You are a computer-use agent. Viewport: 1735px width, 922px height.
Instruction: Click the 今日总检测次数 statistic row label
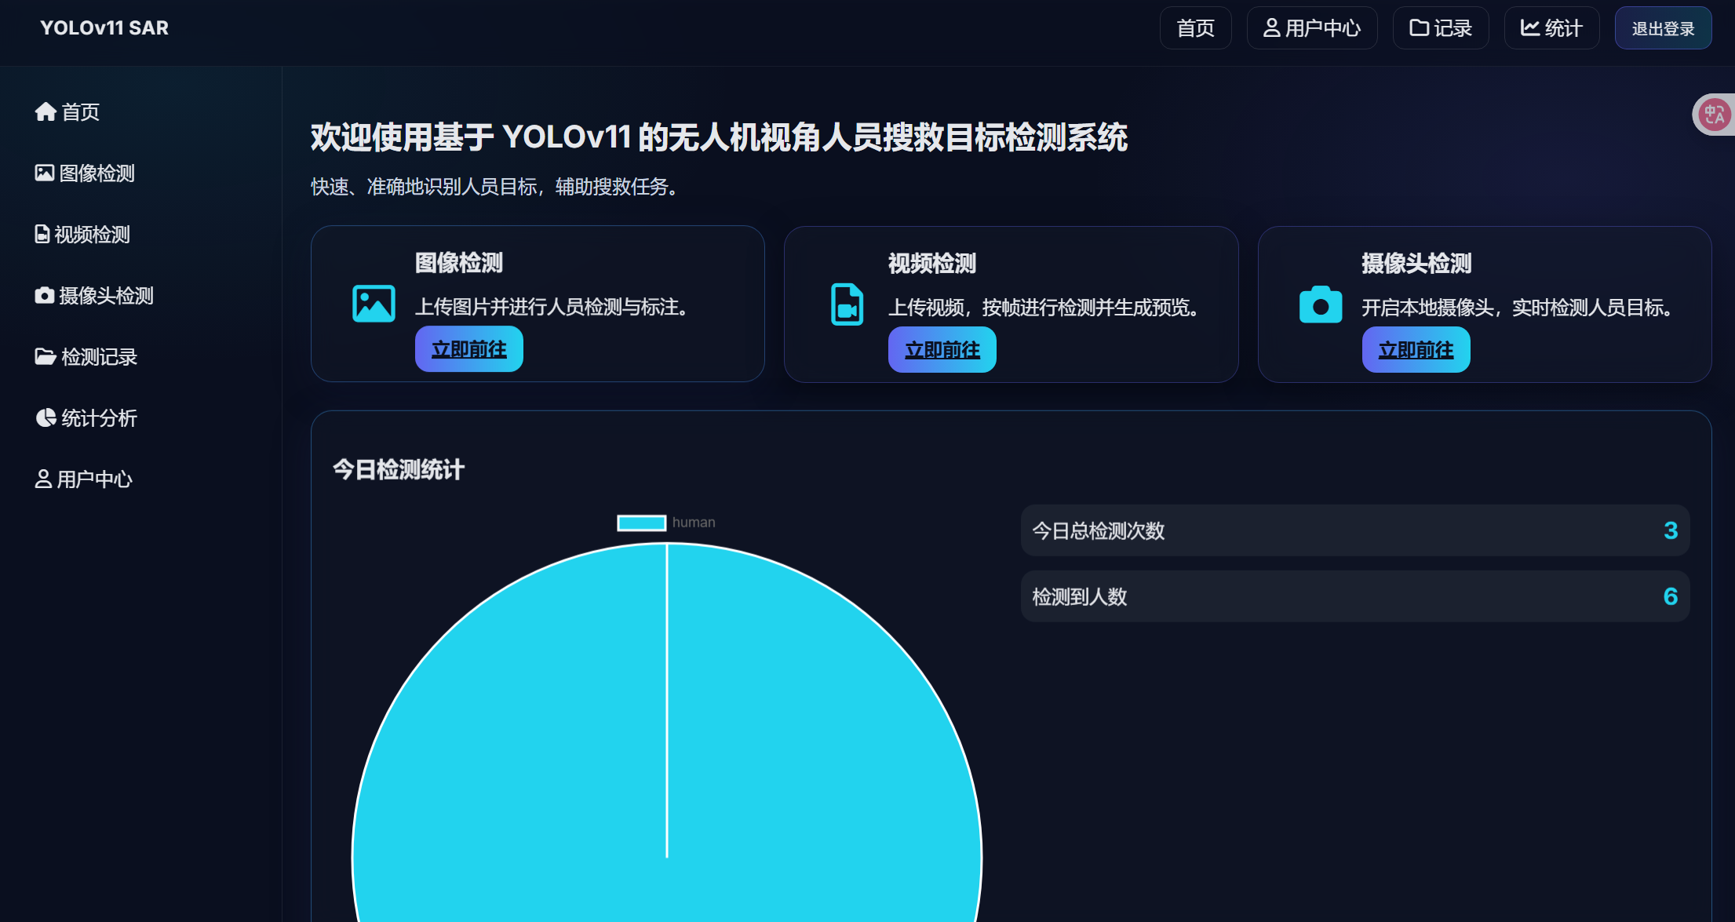pyautogui.click(x=1099, y=531)
